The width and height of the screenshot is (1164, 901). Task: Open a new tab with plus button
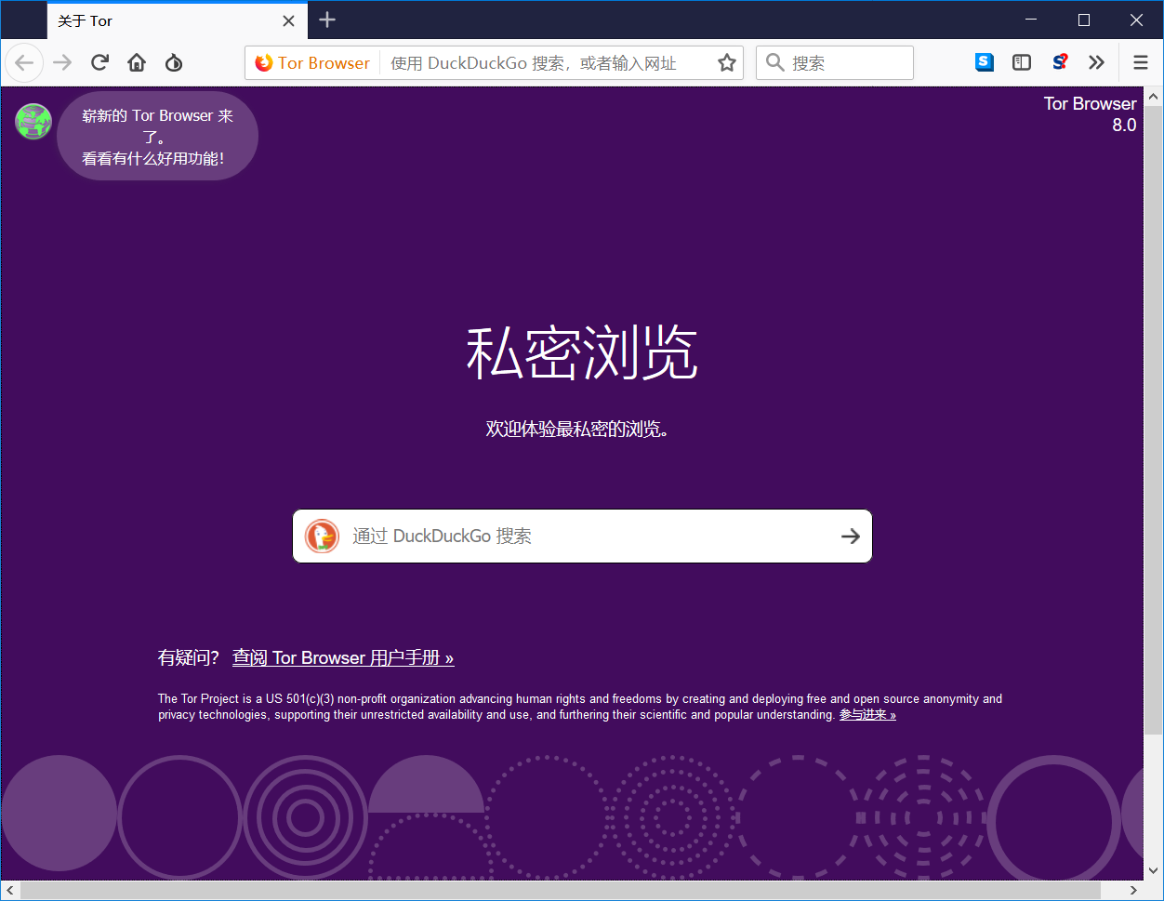pos(327,20)
